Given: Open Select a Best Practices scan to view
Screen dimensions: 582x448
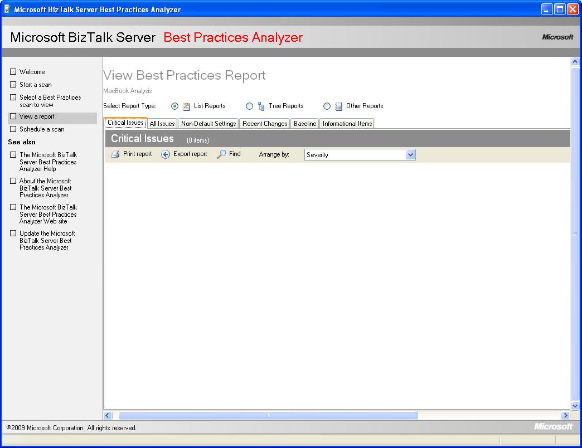Looking at the screenshot, I should [x=50, y=101].
